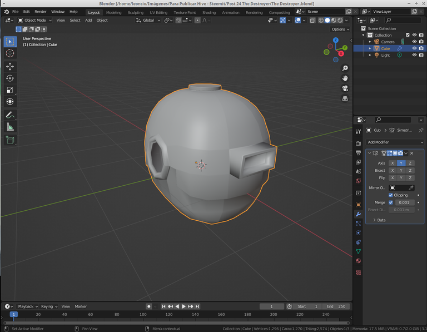Switch to orthographic grid view icon
The width and height of the screenshot is (427, 332).
pos(345,98)
